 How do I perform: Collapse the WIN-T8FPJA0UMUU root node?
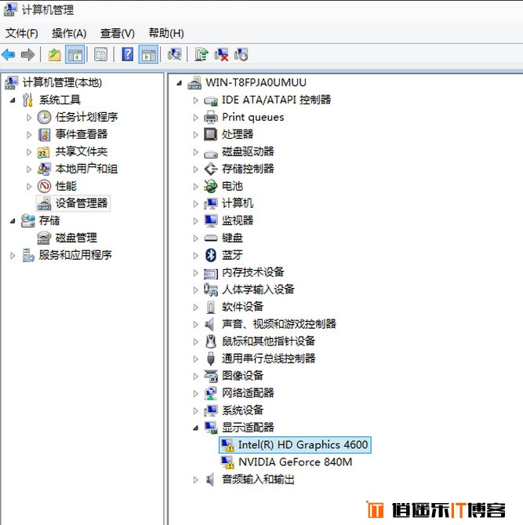click(x=180, y=82)
